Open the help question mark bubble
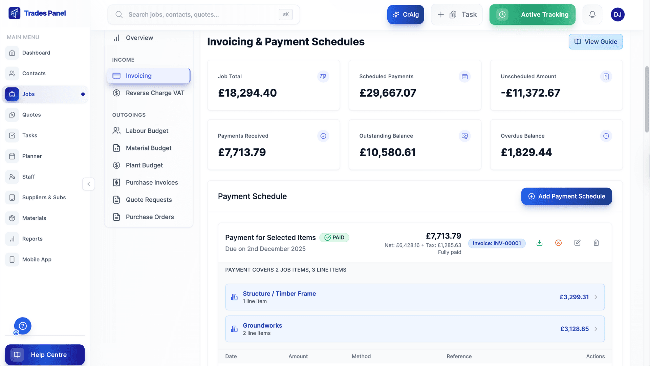This screenshot has height=366, width=650. 23,326
